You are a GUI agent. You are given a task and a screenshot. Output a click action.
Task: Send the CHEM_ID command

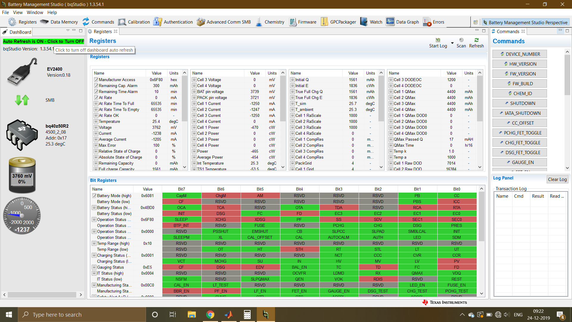point(520,93)
